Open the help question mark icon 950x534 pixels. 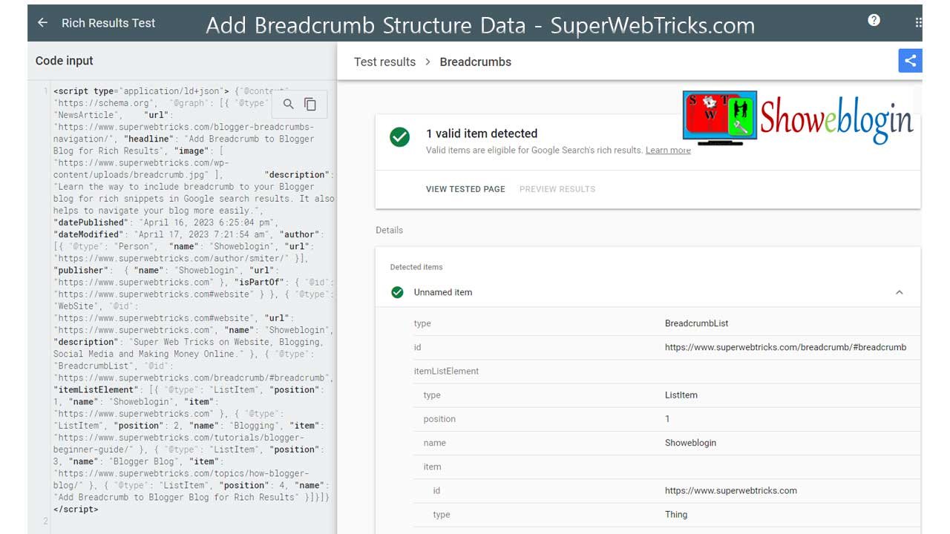click(874, 20)
